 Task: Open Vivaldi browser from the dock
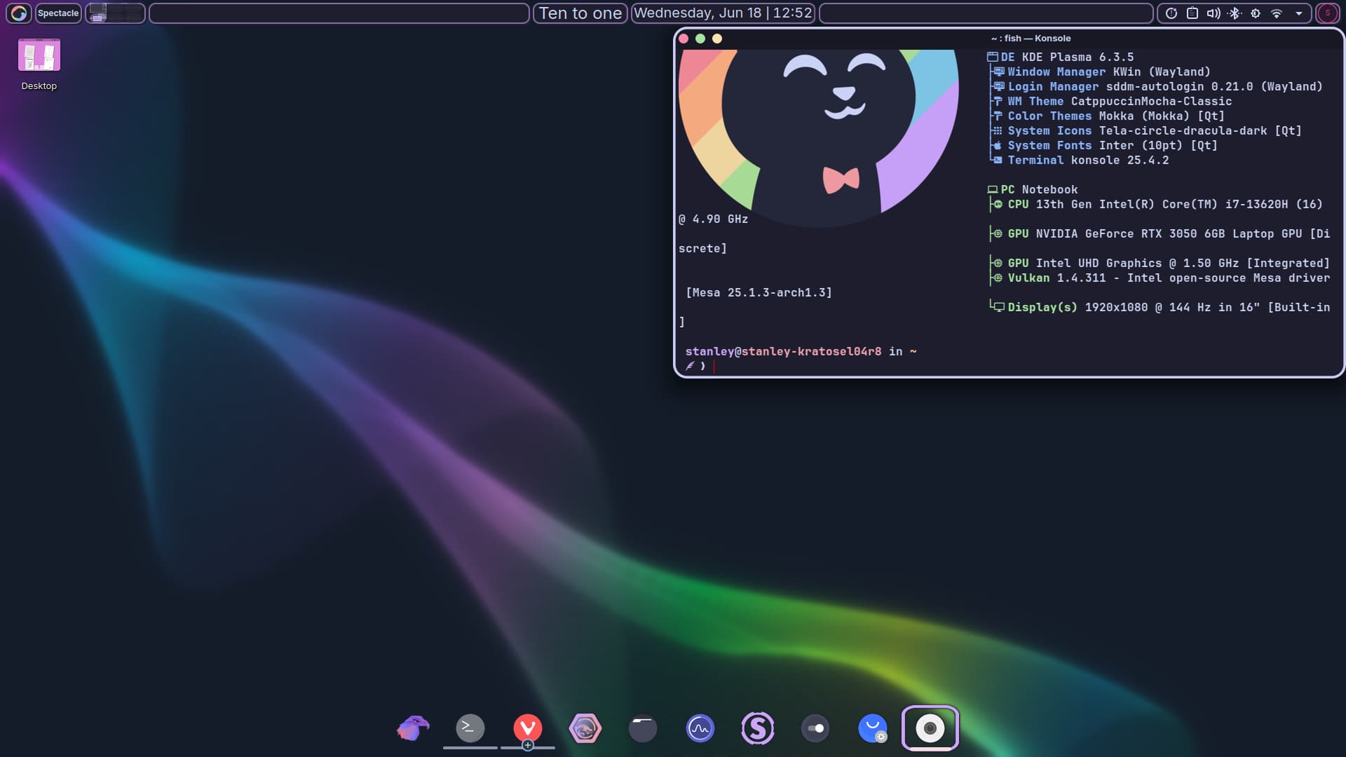tap(528, 728)
